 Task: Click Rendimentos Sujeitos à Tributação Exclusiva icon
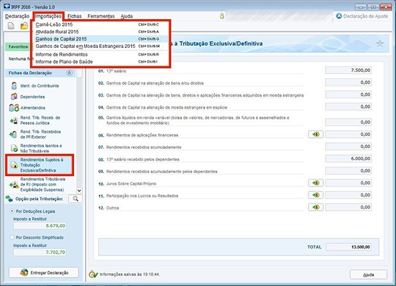point(14,165)
